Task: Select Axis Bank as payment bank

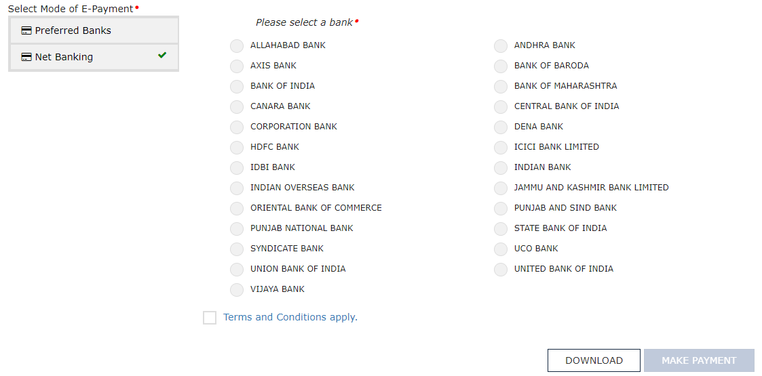Action: [237, 66]
